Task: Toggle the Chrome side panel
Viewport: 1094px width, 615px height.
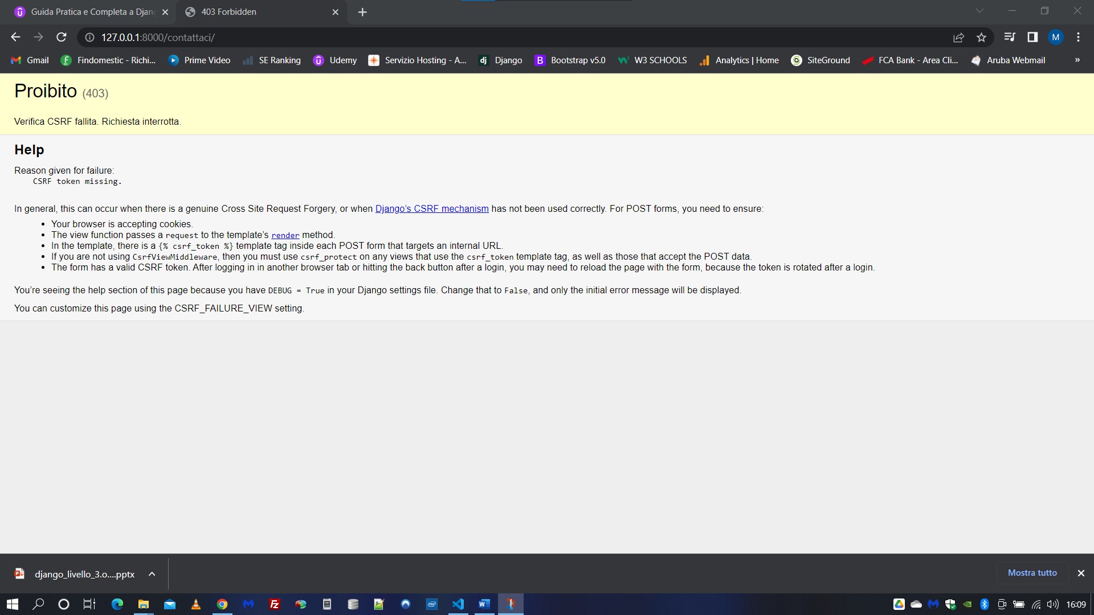Action: (1032, 37)
